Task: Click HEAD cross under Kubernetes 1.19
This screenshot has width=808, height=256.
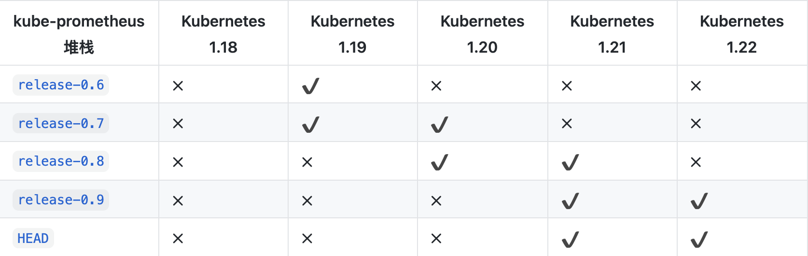Action: tap(307, 239)
